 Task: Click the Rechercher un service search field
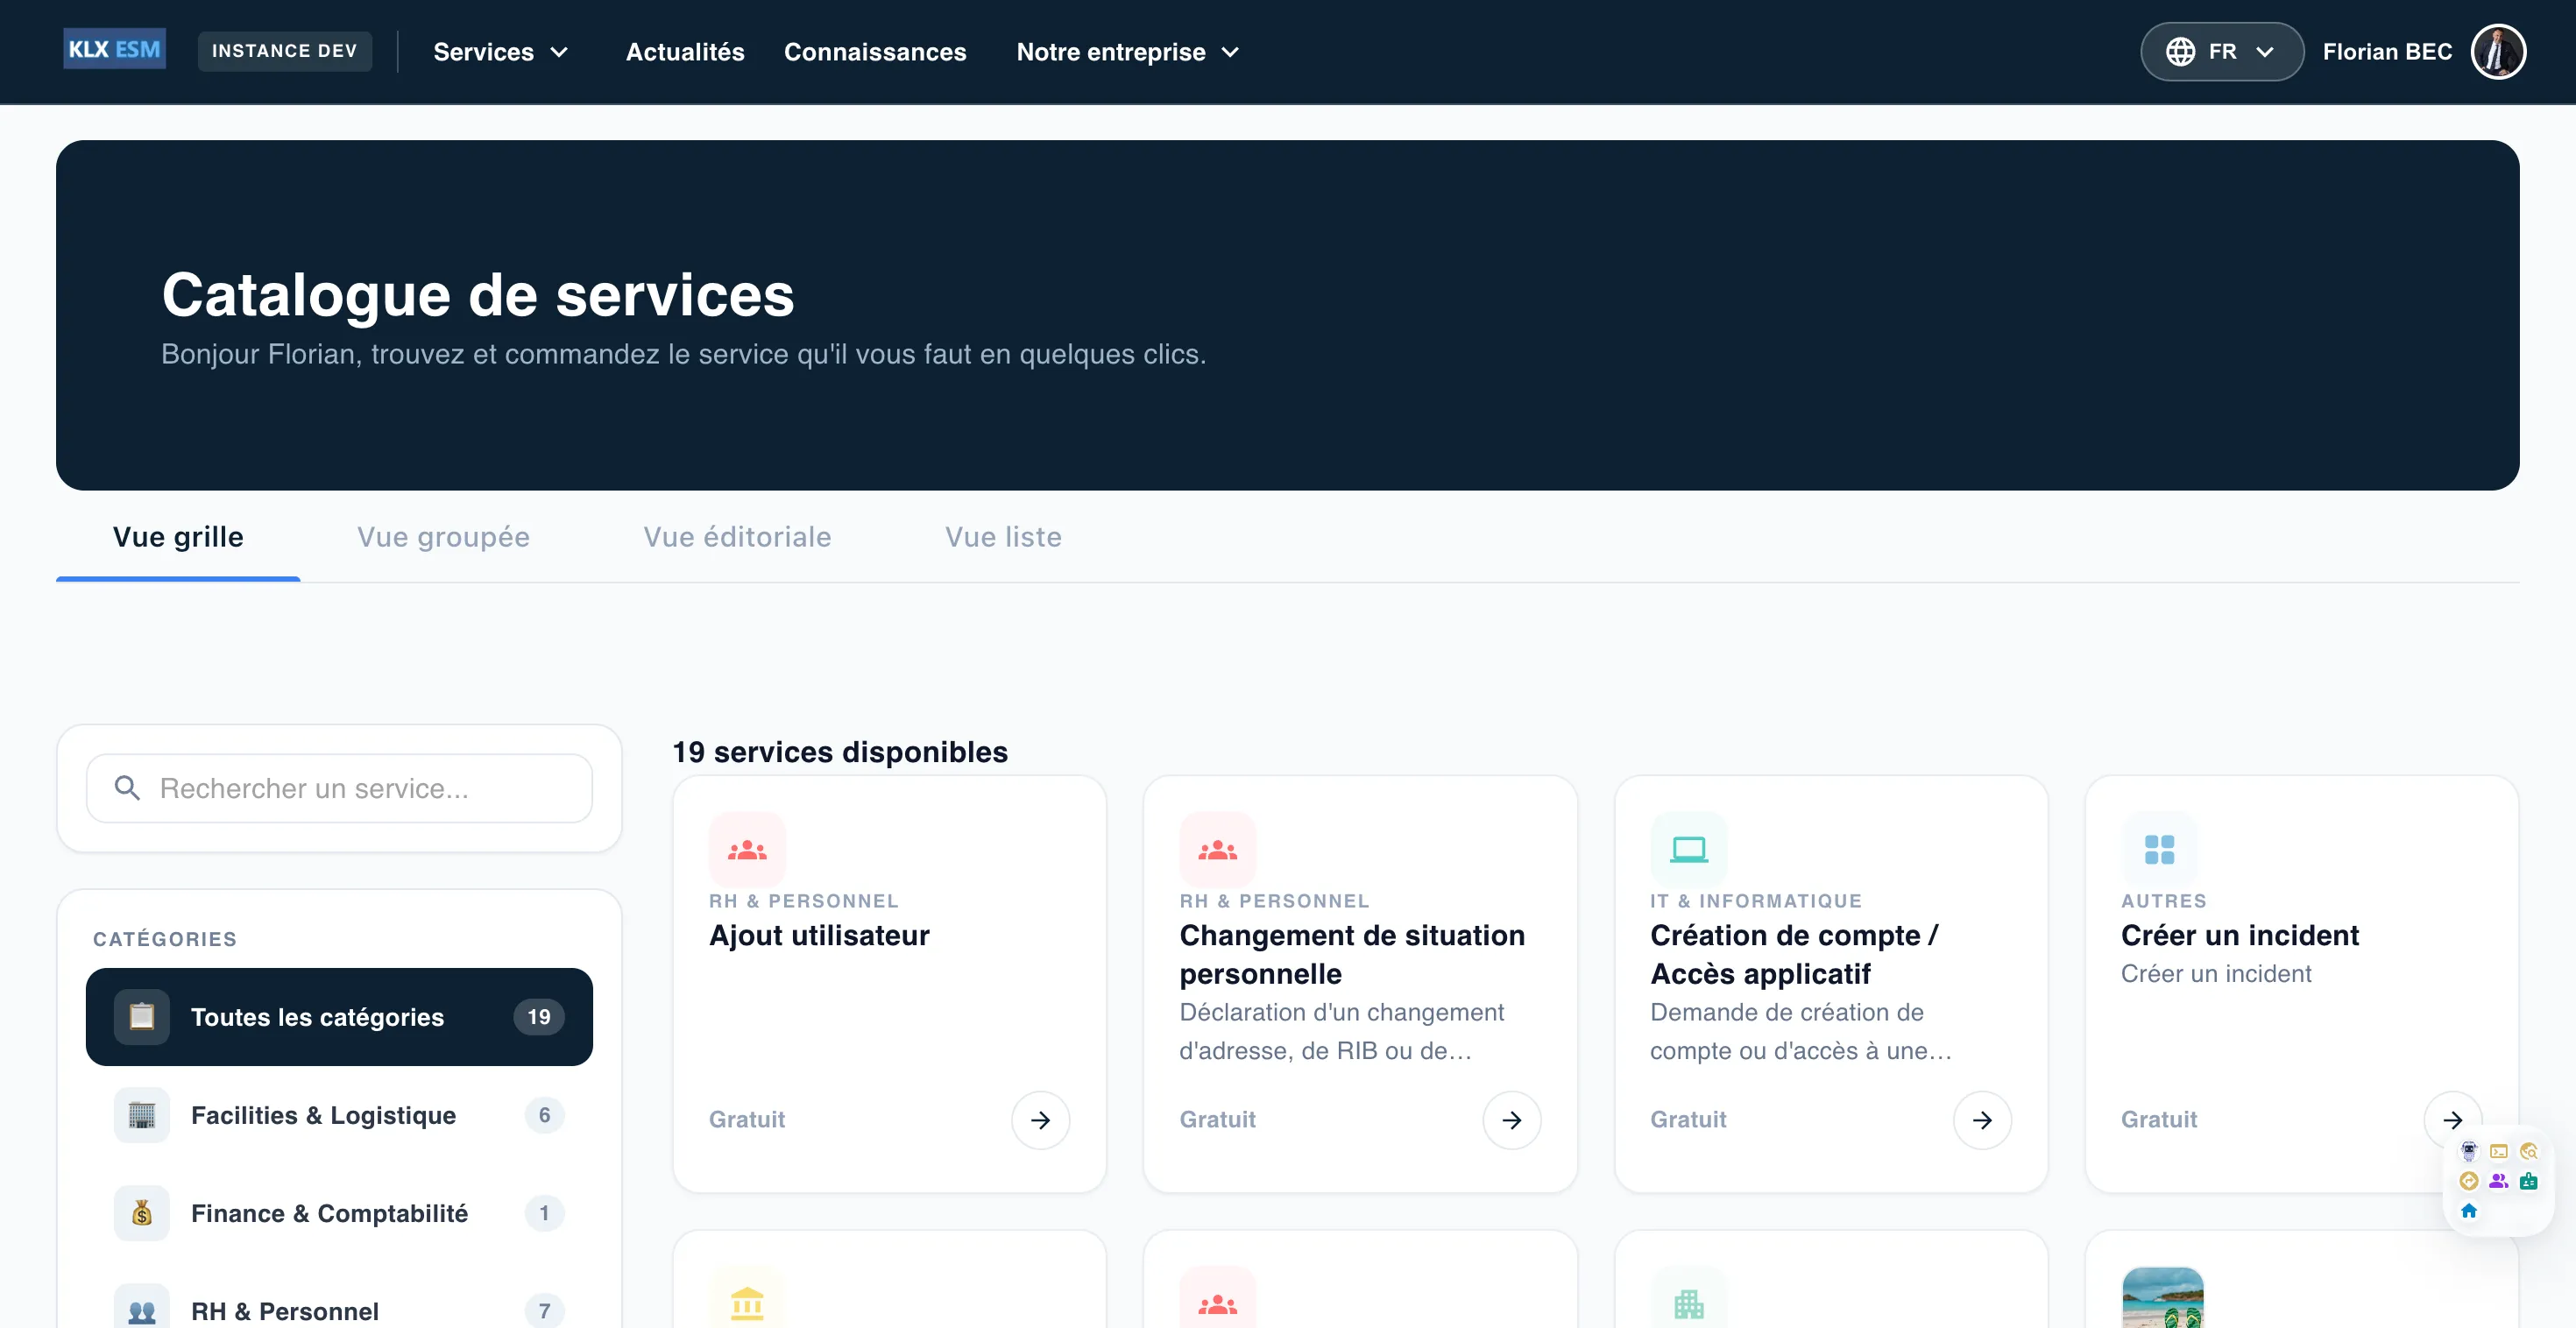tap(339, 788)
